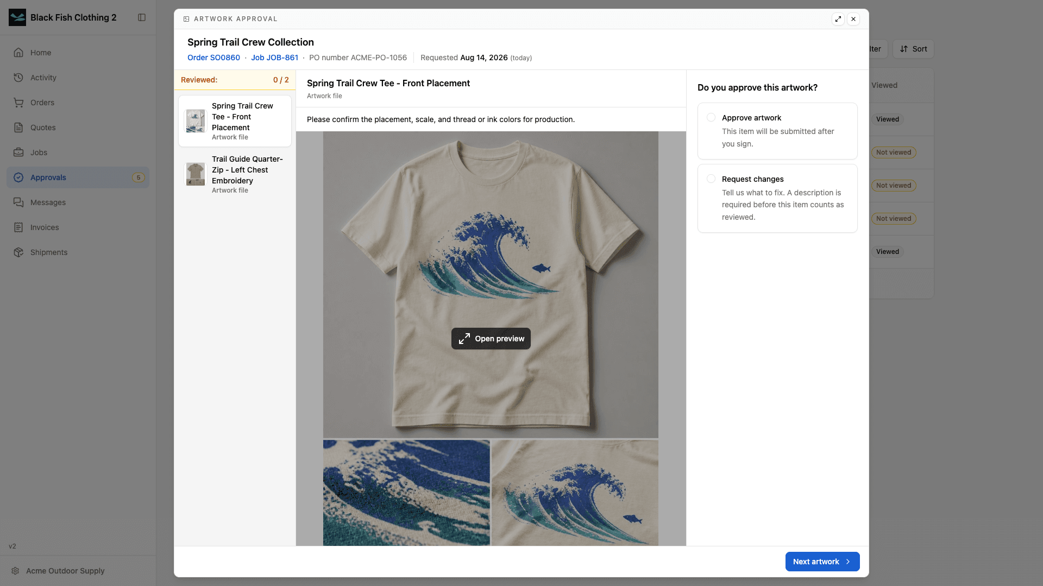Click the Home house icon
The image size is (1043, 586).
tap(18, 53)
